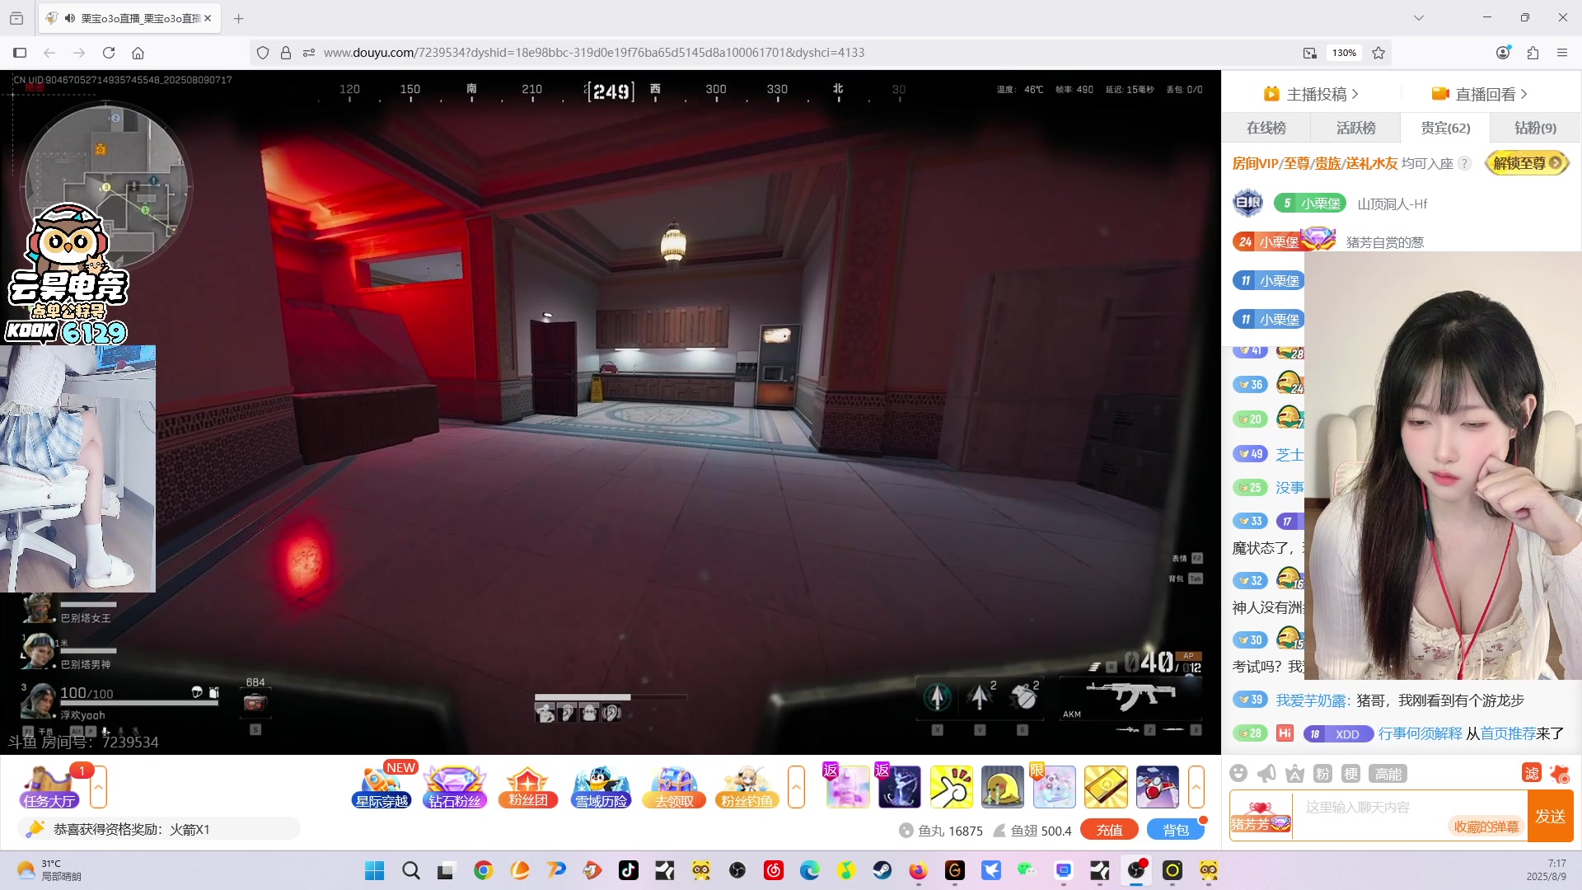Open a new browser tab

coord(238,18)
